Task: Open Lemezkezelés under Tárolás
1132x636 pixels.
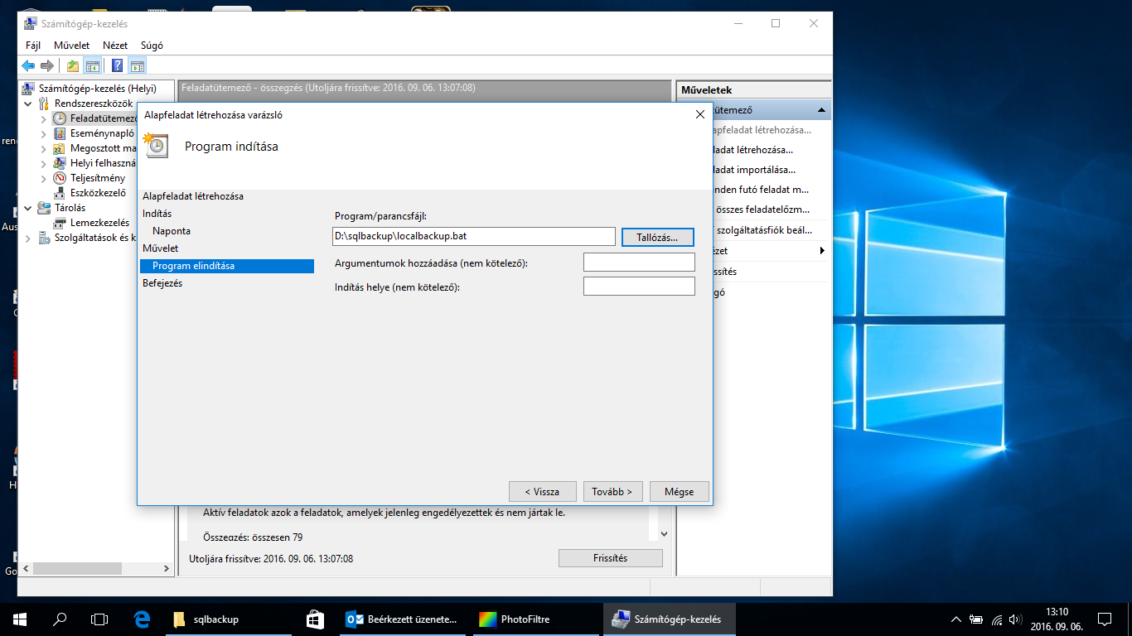Action: [x=99, y=223]
